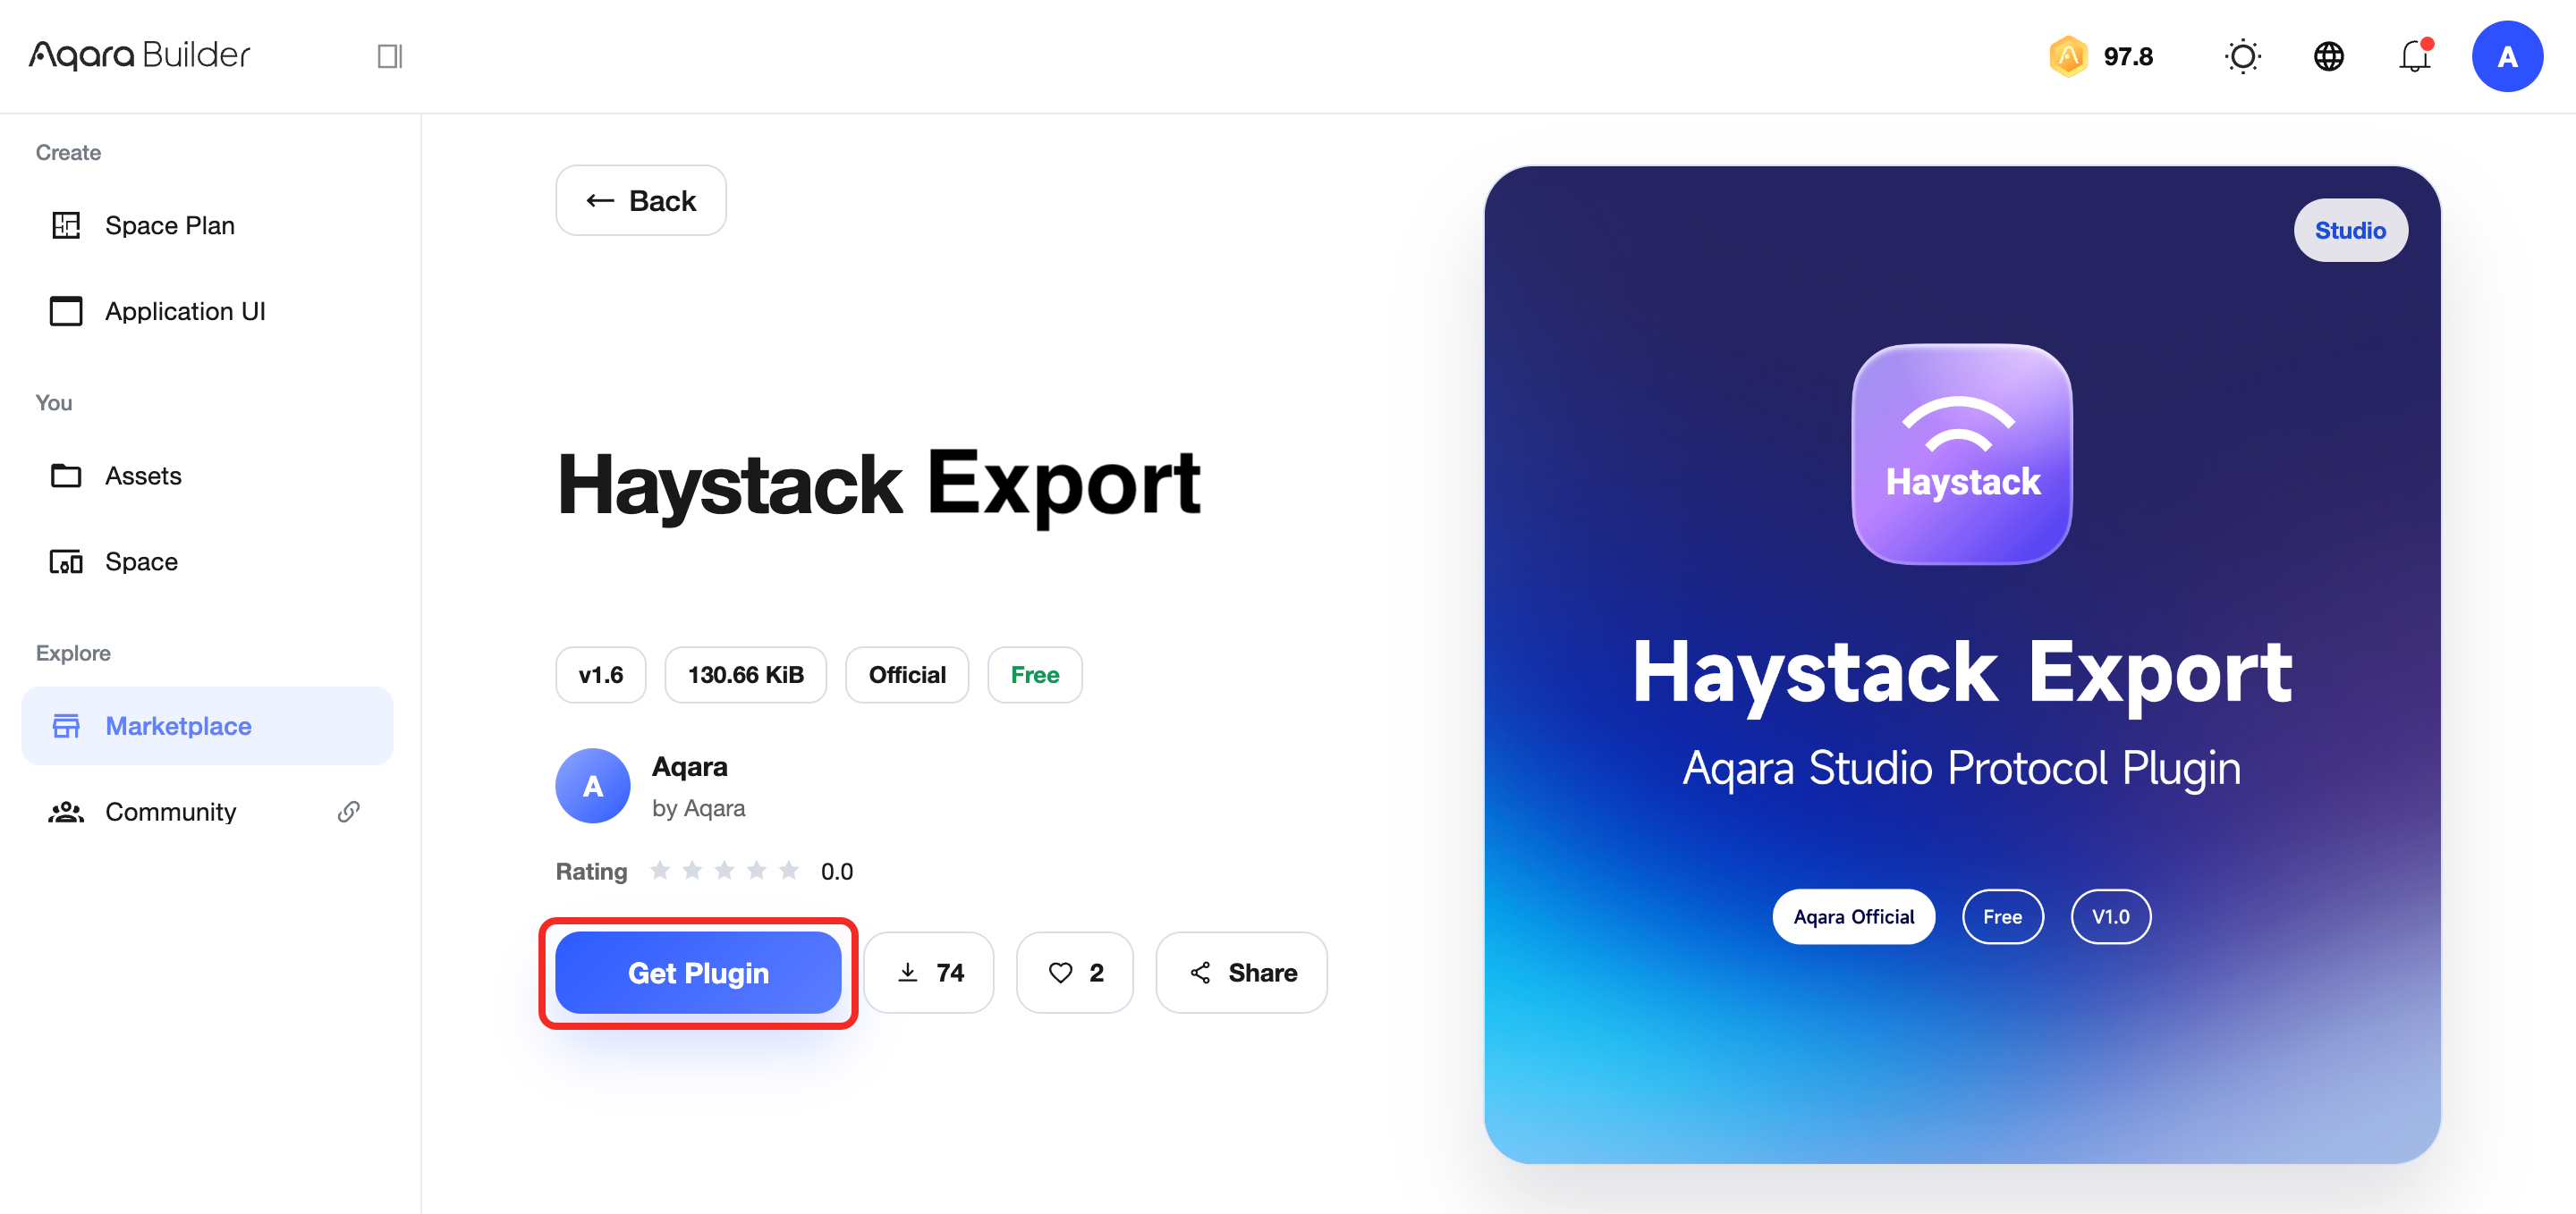This screenshot has width=2576, height=1214.
Task: Click the 0.0 rating value
Action: [x=837, y=872]
